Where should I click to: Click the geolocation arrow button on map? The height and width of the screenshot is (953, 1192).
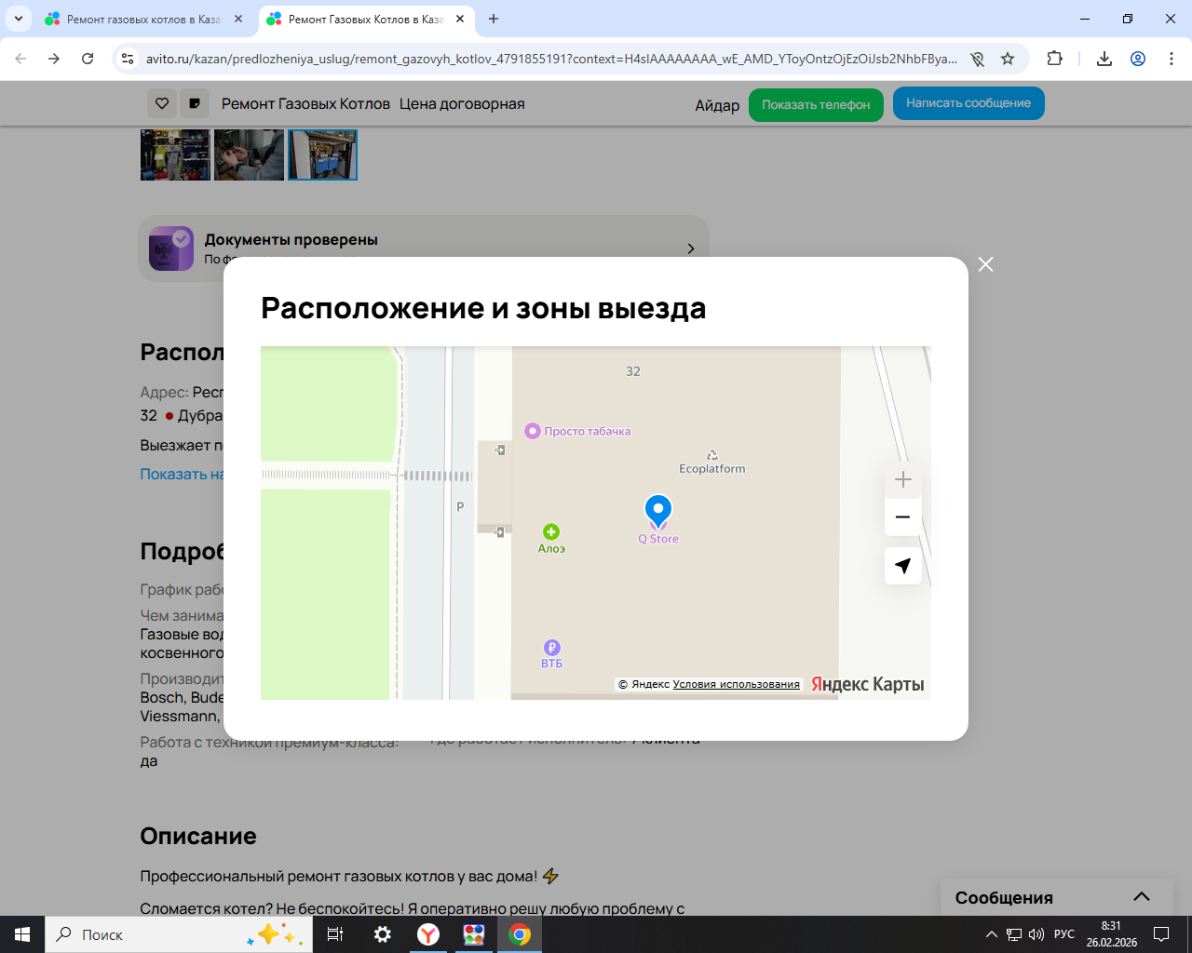pyautogui.click(x=902, y=566)
